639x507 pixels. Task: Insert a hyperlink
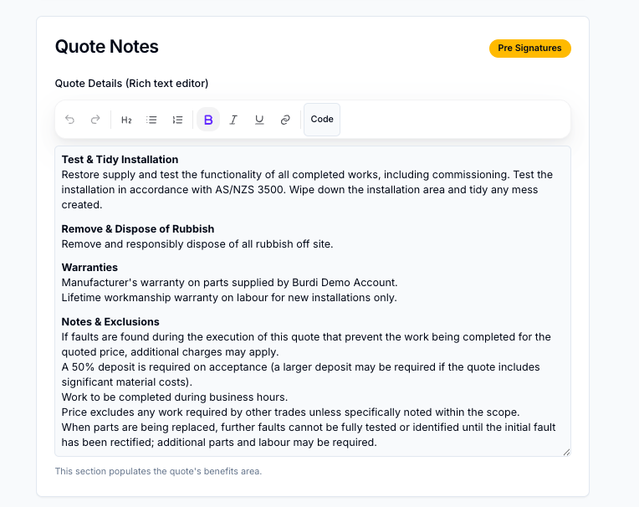point(285,120)
